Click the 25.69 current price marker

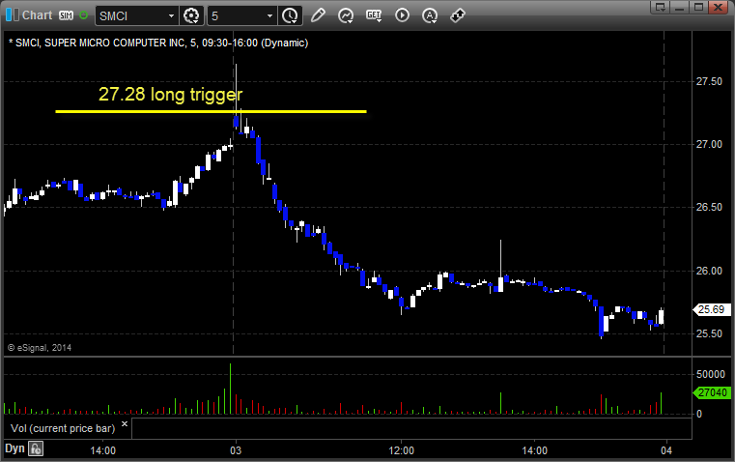(x=712, y=309)
